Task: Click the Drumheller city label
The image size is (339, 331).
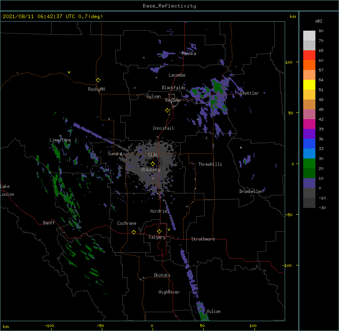Action: point(251,191)
